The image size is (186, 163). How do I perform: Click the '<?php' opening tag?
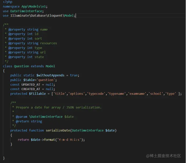(8, 2)
